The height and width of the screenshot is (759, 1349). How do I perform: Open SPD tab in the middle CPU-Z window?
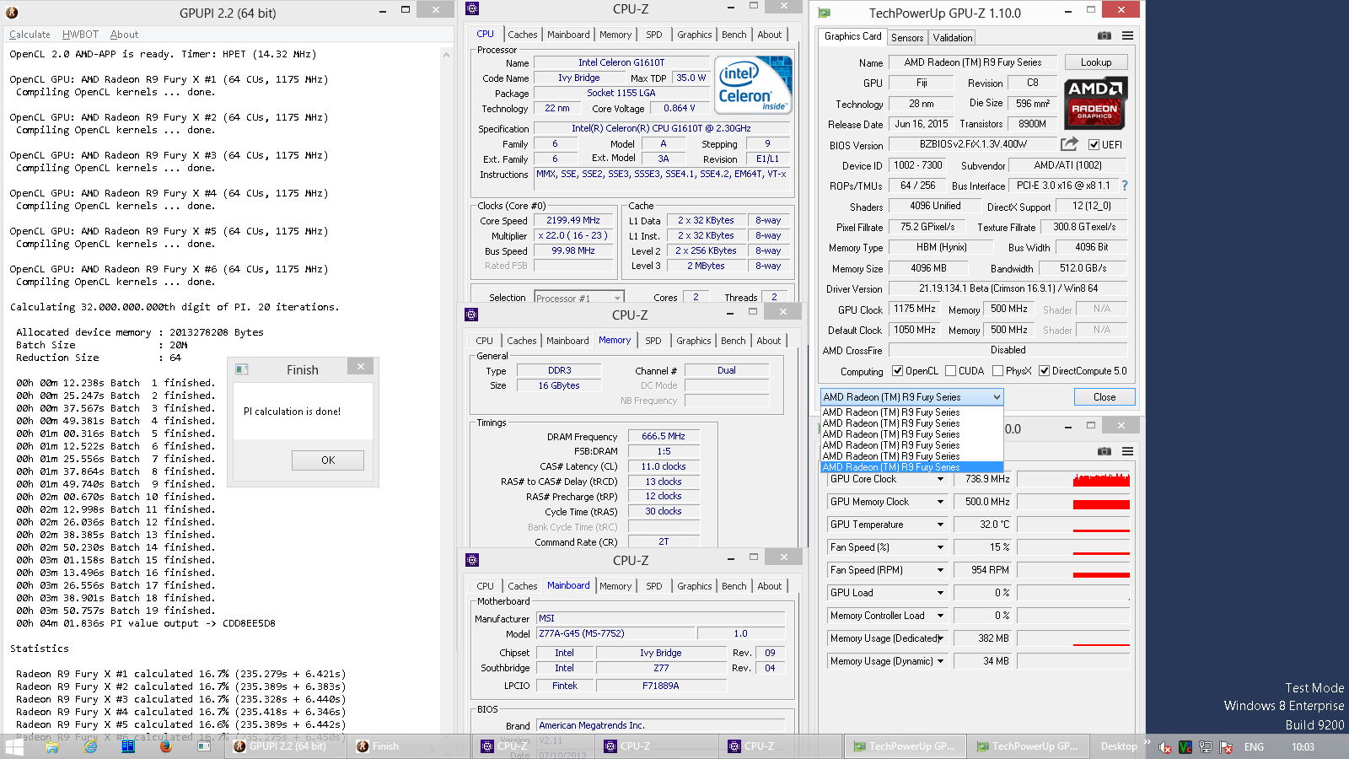click(653, 341)
